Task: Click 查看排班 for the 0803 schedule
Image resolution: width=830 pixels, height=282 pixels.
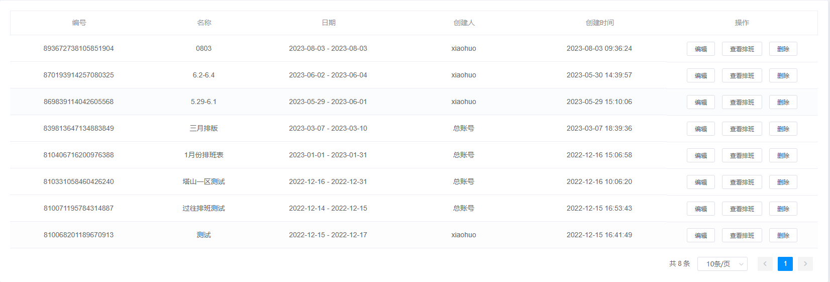Action: 742,49
